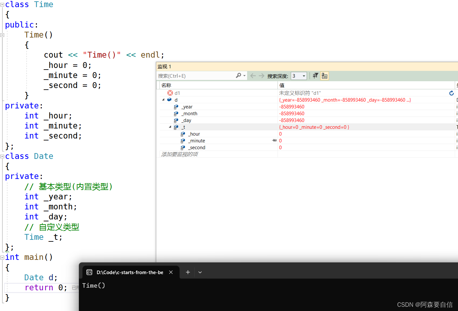
Task: Toggle the pinned-items filter icon
Action: click(x=315, y=76)
